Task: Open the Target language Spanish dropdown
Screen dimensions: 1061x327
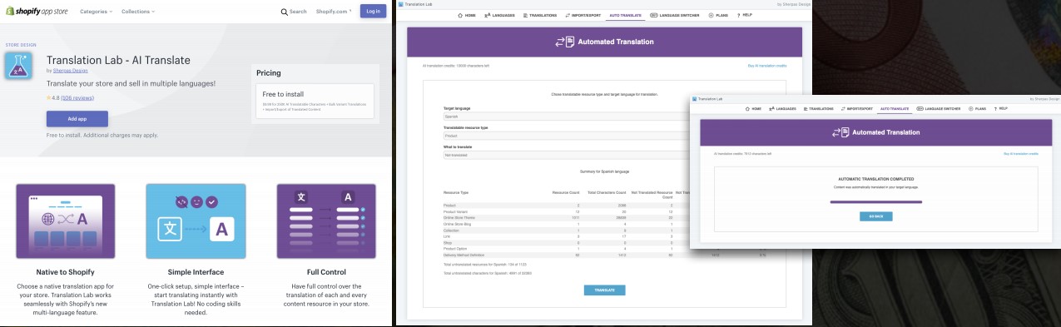Action: click(567, 116)
